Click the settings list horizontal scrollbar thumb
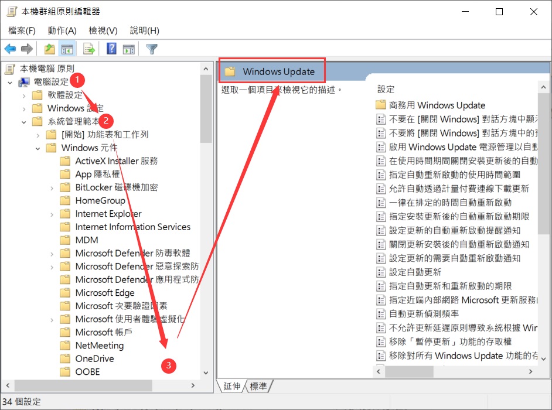The width and height of the screenshot is (552, 410). 409,372
